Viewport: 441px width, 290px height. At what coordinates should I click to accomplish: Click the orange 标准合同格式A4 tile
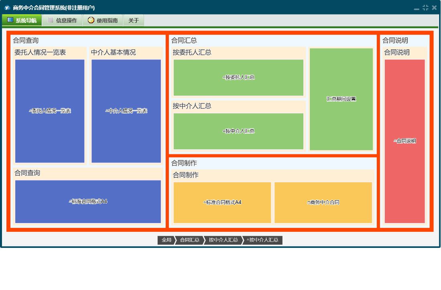point(222,203)
